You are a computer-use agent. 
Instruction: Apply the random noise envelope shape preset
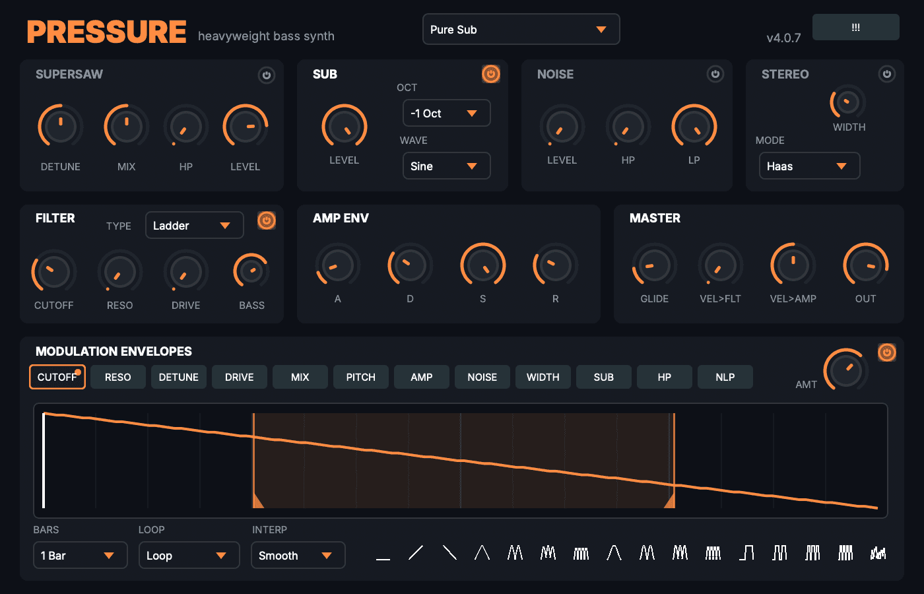point(878,553)
